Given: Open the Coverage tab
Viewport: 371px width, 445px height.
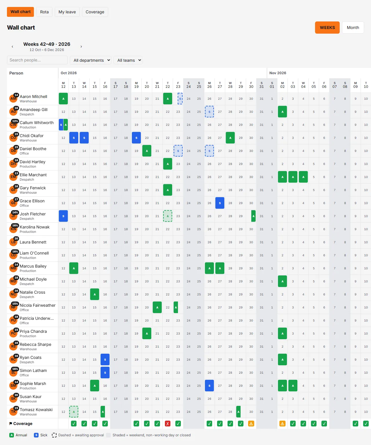Looking at the screenshot, I should 95,12.
